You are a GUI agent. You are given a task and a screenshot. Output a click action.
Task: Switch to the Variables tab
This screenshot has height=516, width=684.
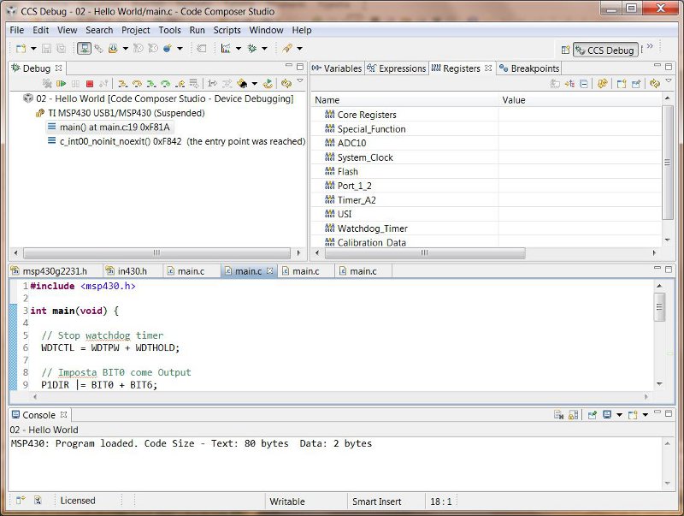[337, 68]
